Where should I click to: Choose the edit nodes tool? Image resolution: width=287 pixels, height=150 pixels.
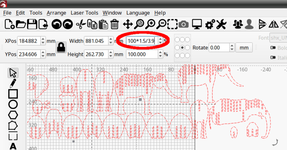point(13,126)
